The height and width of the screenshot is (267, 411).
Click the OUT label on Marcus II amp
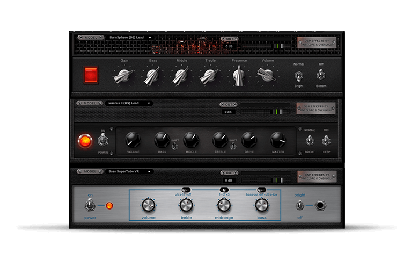point(229,104)
